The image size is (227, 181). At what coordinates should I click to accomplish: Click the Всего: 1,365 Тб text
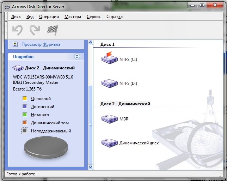pos(27,89)
